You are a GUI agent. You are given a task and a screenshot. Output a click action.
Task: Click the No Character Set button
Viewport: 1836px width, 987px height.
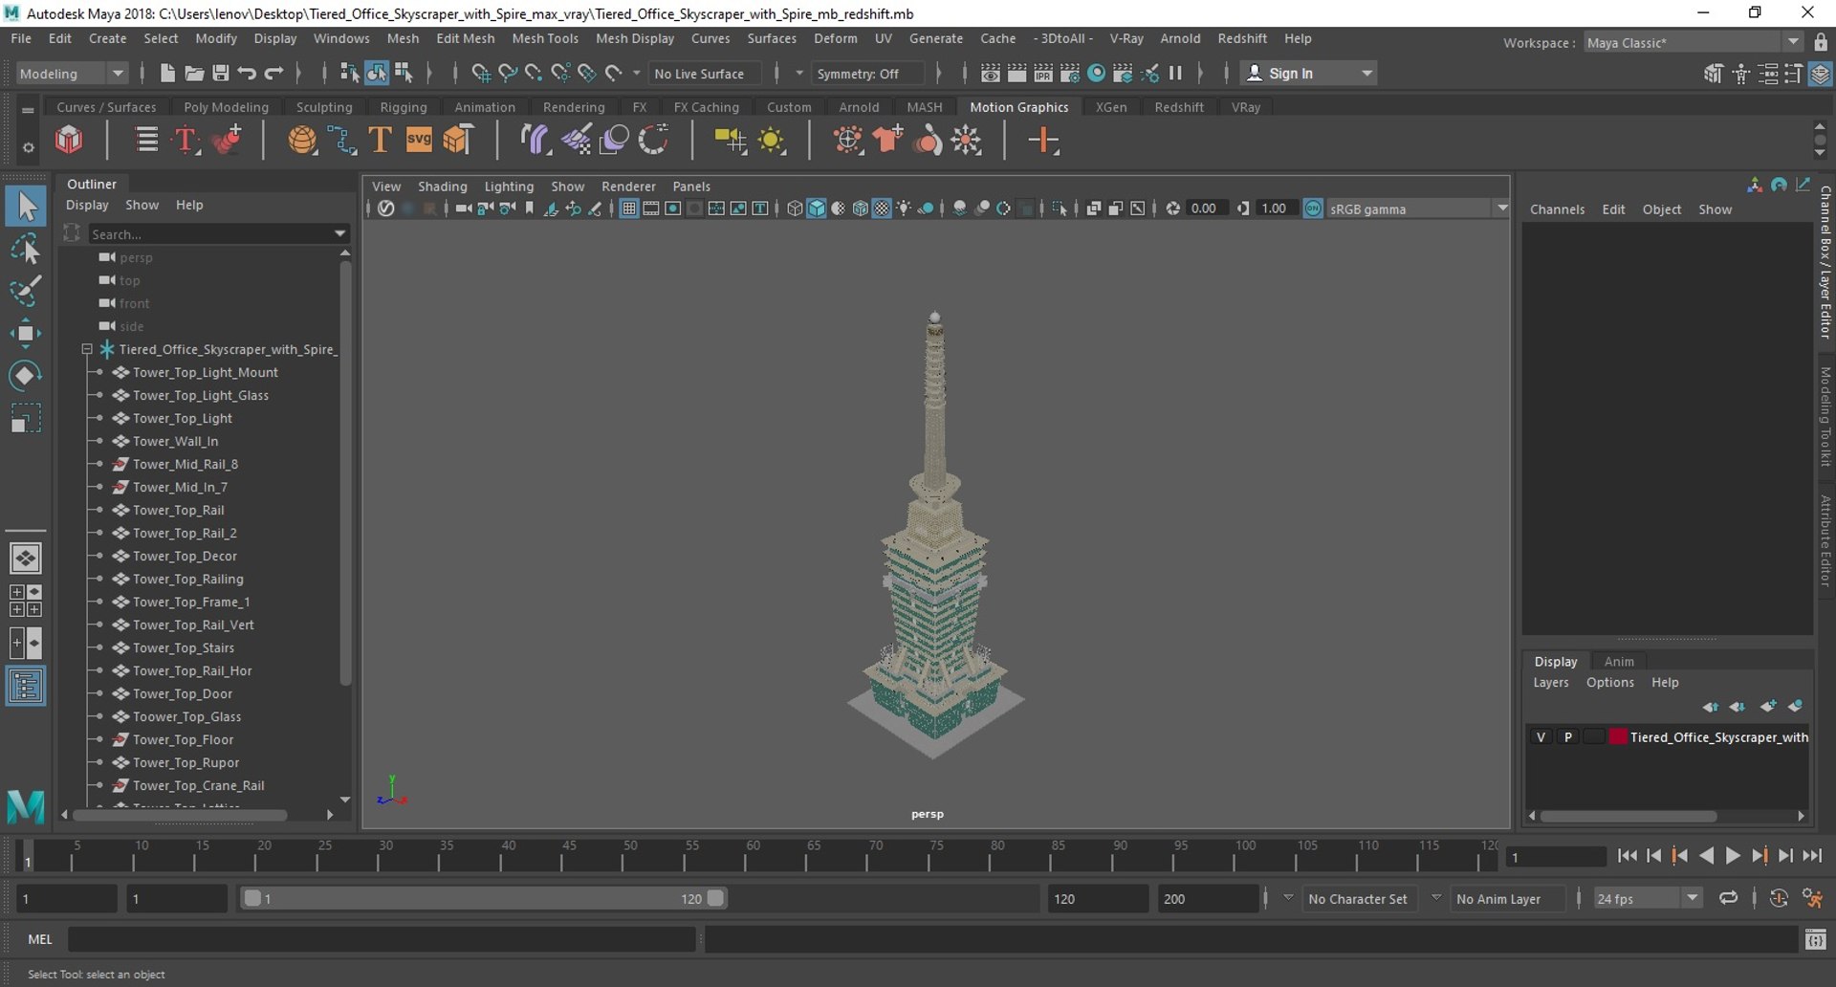tap(1357, 899)
